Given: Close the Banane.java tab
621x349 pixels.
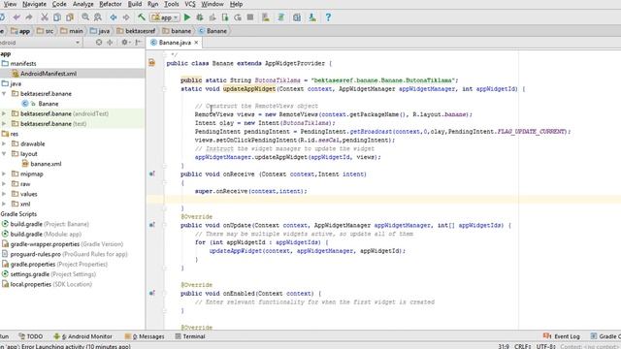Looking at the screenshot, I should 196,43.
